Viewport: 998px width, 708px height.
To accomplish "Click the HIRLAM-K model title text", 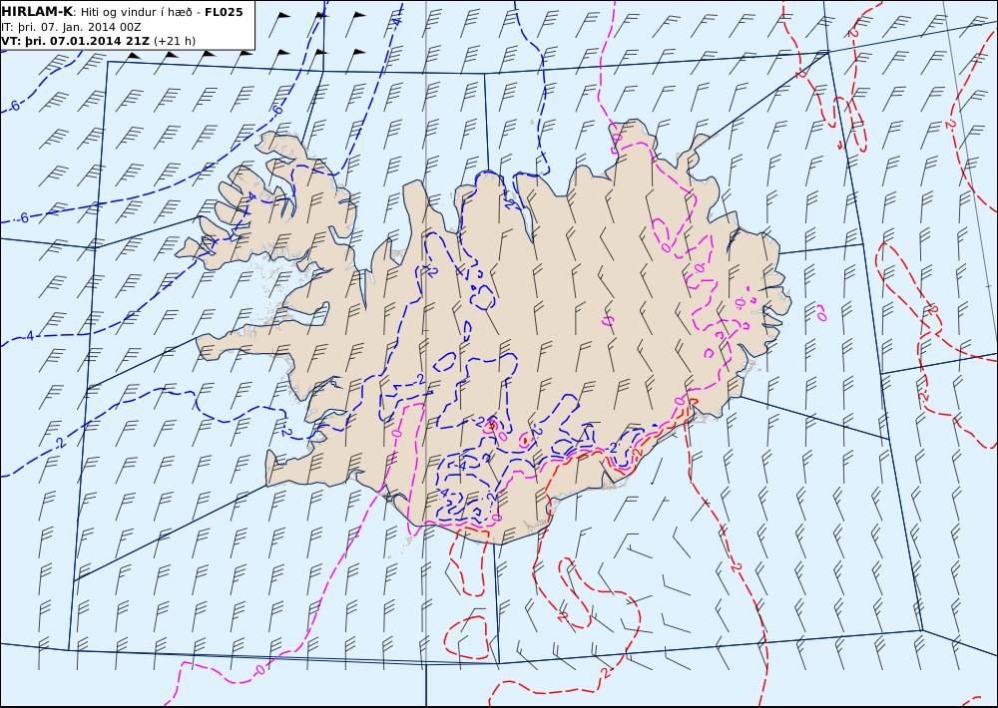I will click(x=38, y=12).
